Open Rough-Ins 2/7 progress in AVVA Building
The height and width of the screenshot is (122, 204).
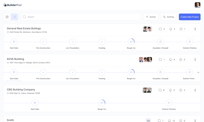click(x=131, y=72)
